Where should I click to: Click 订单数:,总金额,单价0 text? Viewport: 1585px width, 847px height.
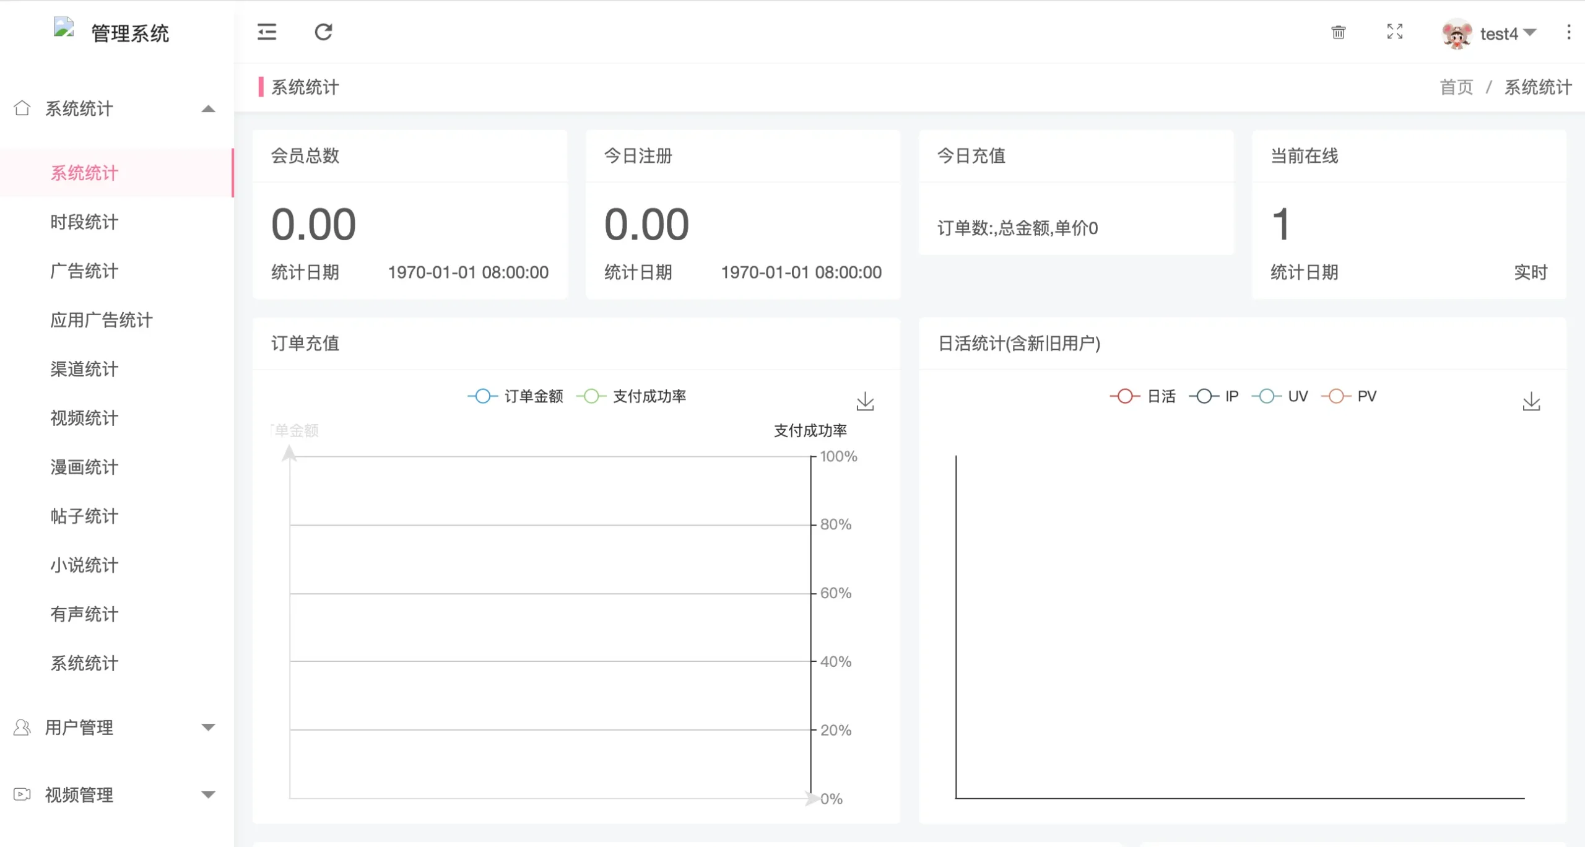pyautogui.click(x=1017, y=228)
